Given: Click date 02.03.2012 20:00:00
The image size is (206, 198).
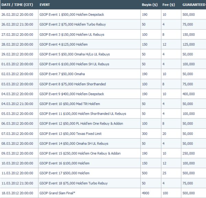Looking at the screenshot, I should pyautogui.click(x=17, y=74).
